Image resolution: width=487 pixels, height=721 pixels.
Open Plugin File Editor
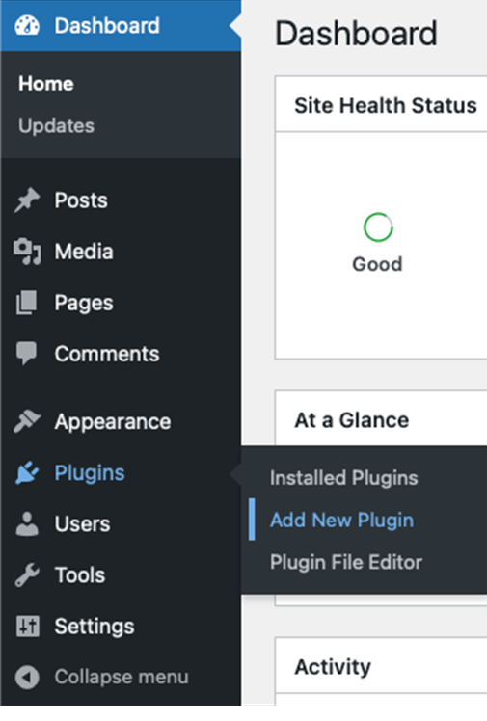[x=346, y=562]
